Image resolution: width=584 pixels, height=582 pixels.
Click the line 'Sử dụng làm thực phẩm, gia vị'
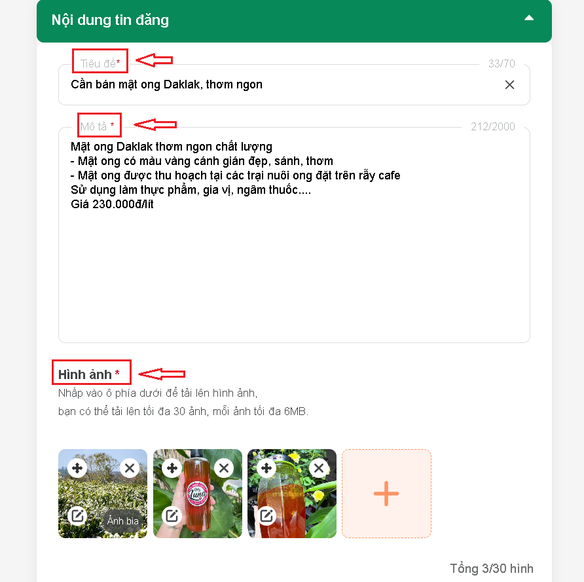pyautogui.click(x=191, y=190)
